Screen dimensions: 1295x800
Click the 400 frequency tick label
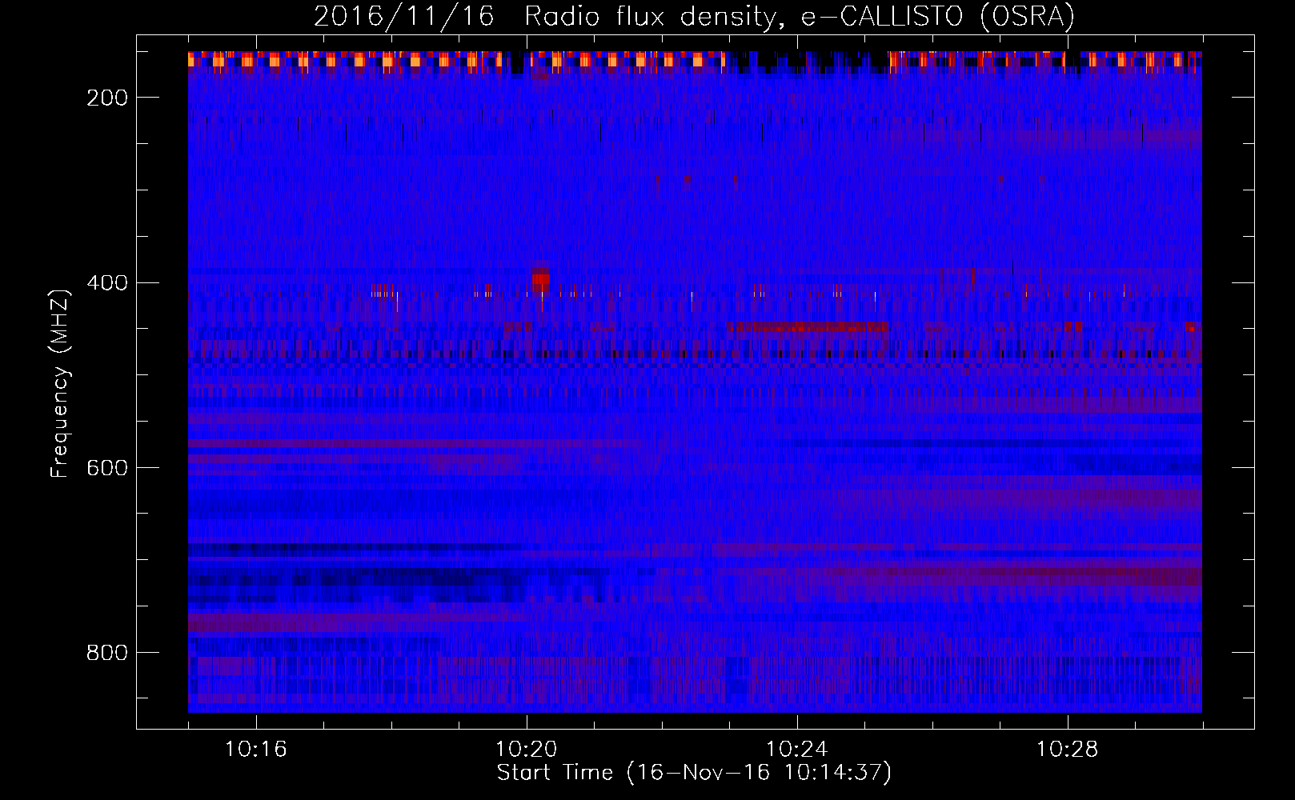(x=106, y=283)
